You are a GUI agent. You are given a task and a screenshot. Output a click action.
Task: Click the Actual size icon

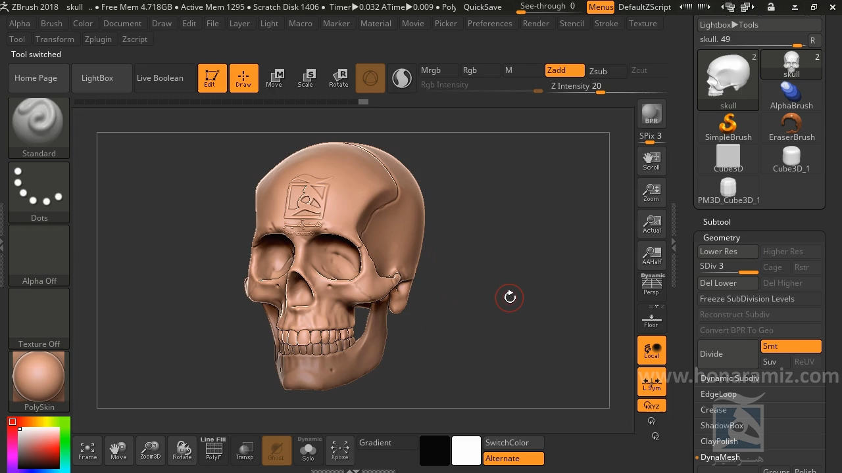tap(651, 223)
